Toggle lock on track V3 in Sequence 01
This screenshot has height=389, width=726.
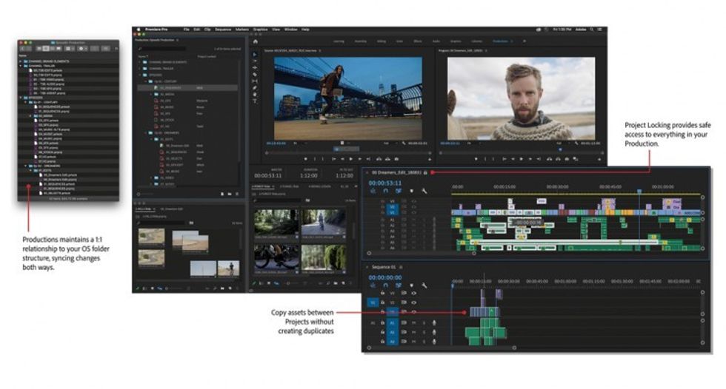tap(382, 293)
